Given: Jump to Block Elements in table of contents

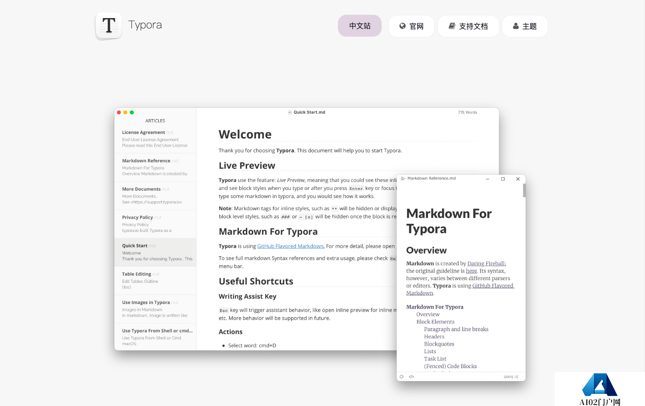Looking at the screenshot, I should (435, 322).
